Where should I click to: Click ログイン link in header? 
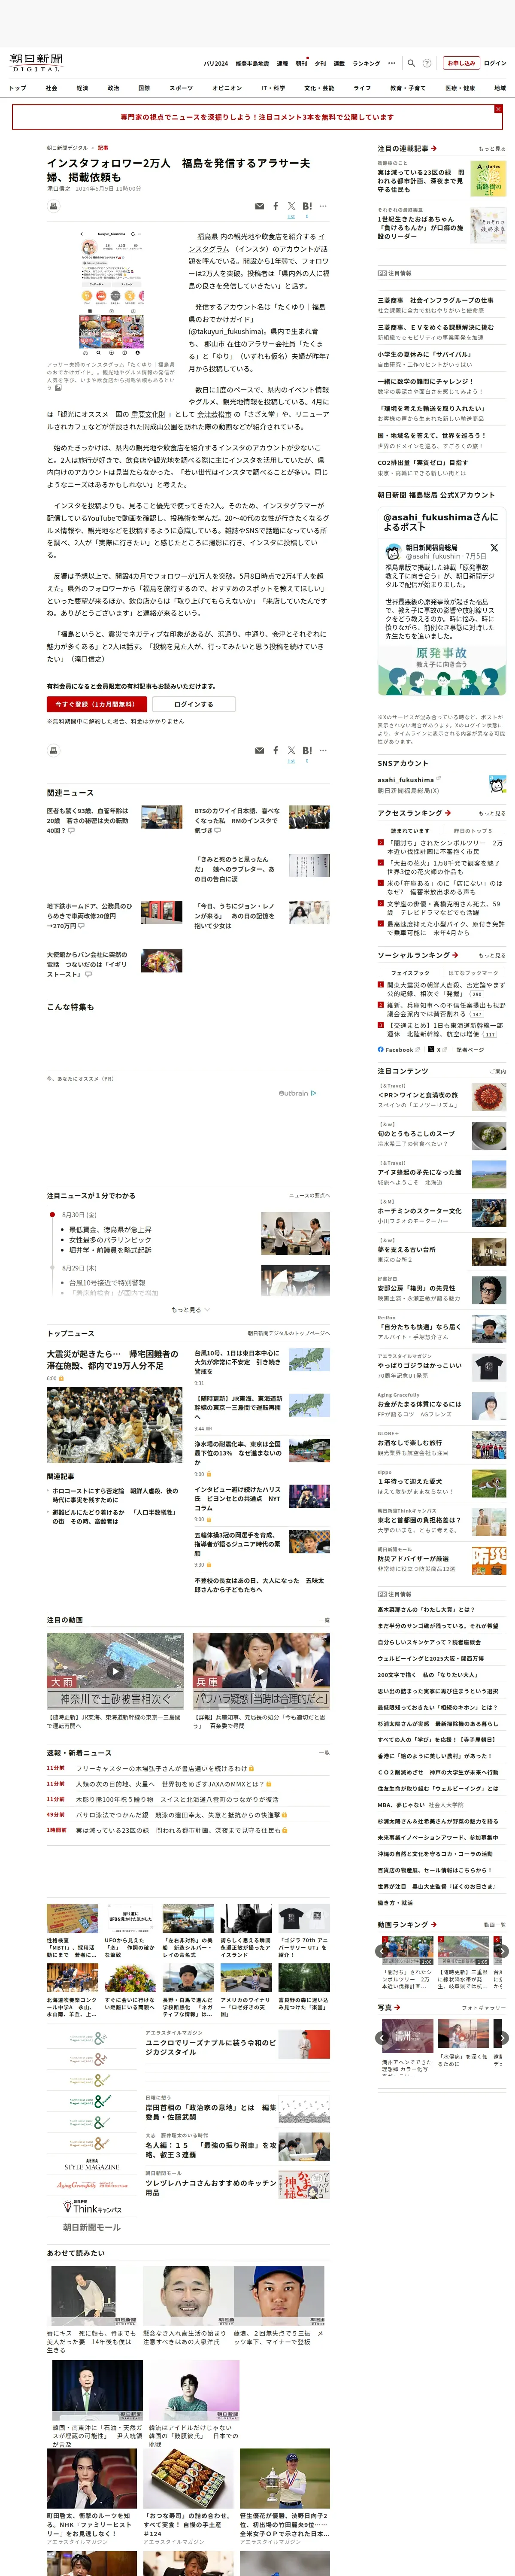point(495,63)
